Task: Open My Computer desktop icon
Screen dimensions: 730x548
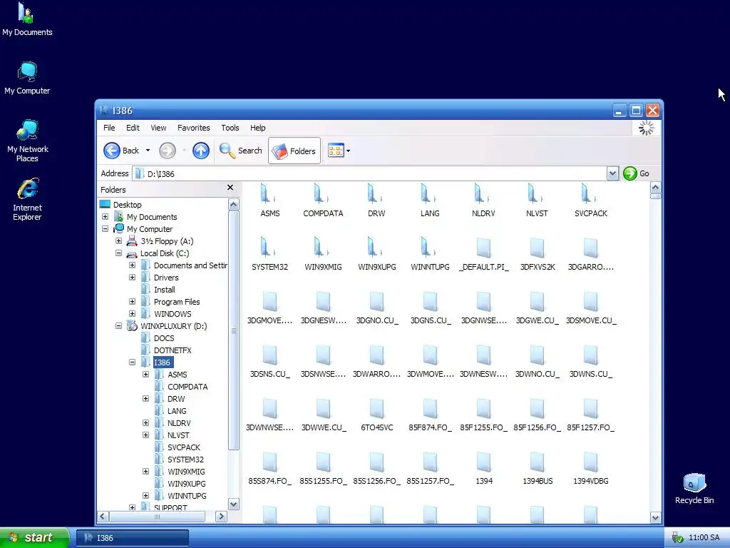Action: (27, 72)
